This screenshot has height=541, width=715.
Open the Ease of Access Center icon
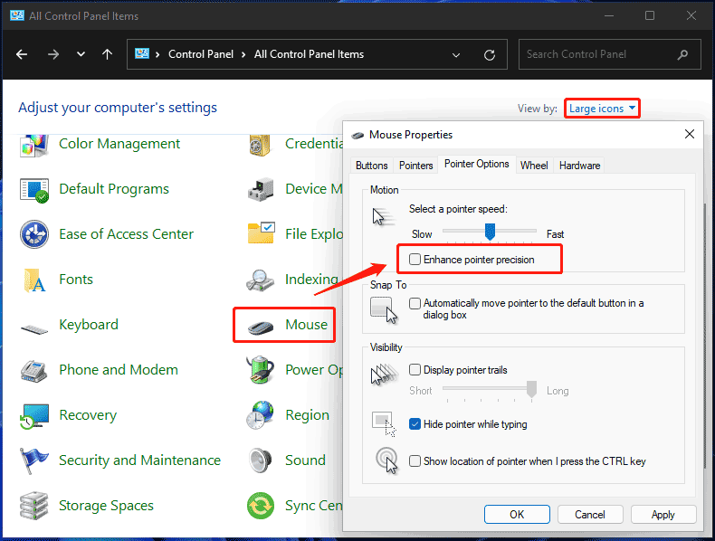coord(34,234)
